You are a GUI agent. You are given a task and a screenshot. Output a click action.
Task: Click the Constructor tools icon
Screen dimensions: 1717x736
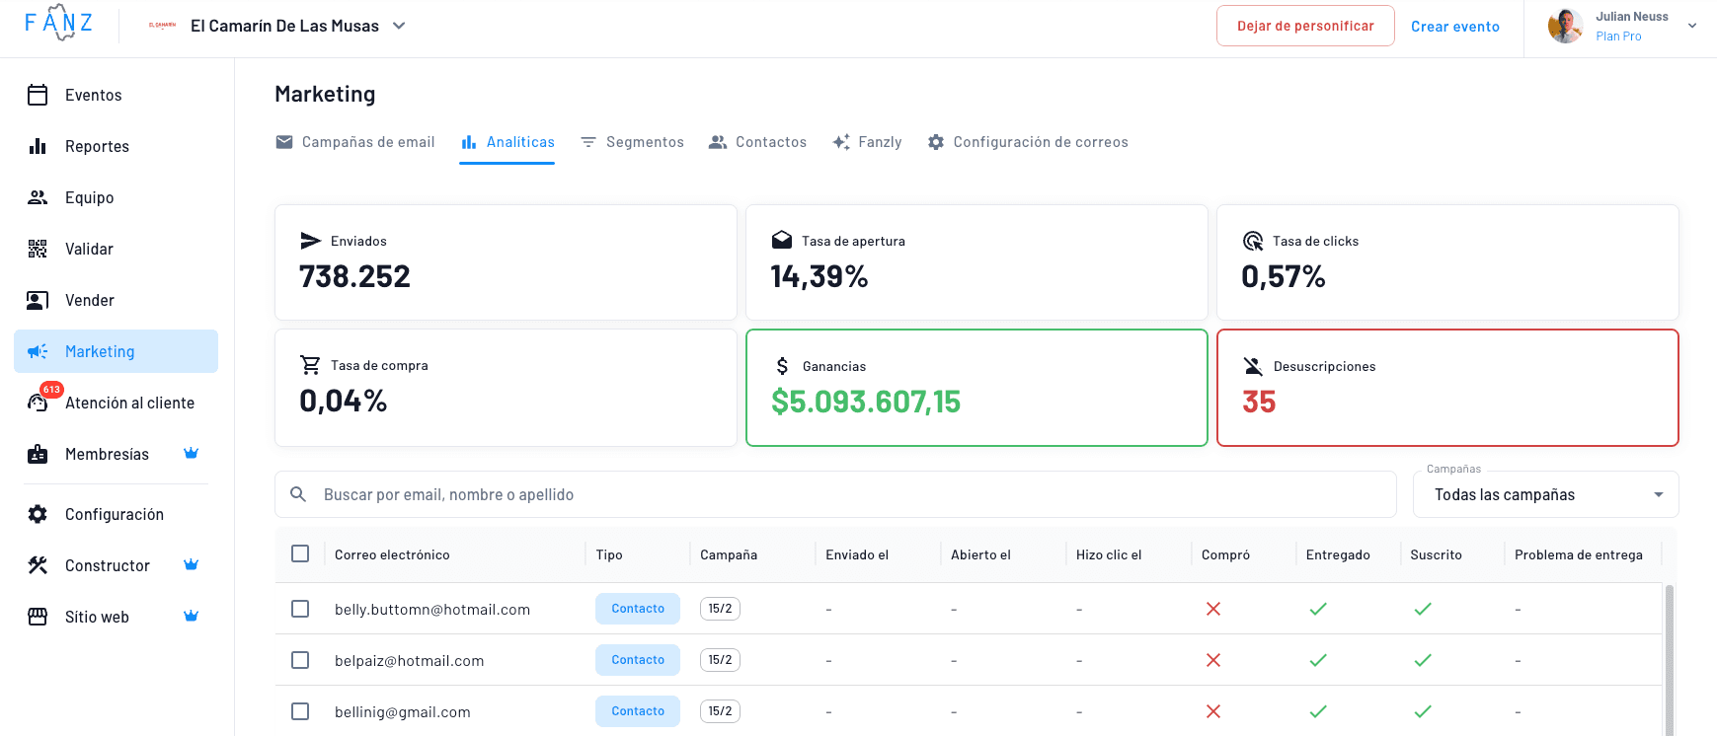[38, 565]
